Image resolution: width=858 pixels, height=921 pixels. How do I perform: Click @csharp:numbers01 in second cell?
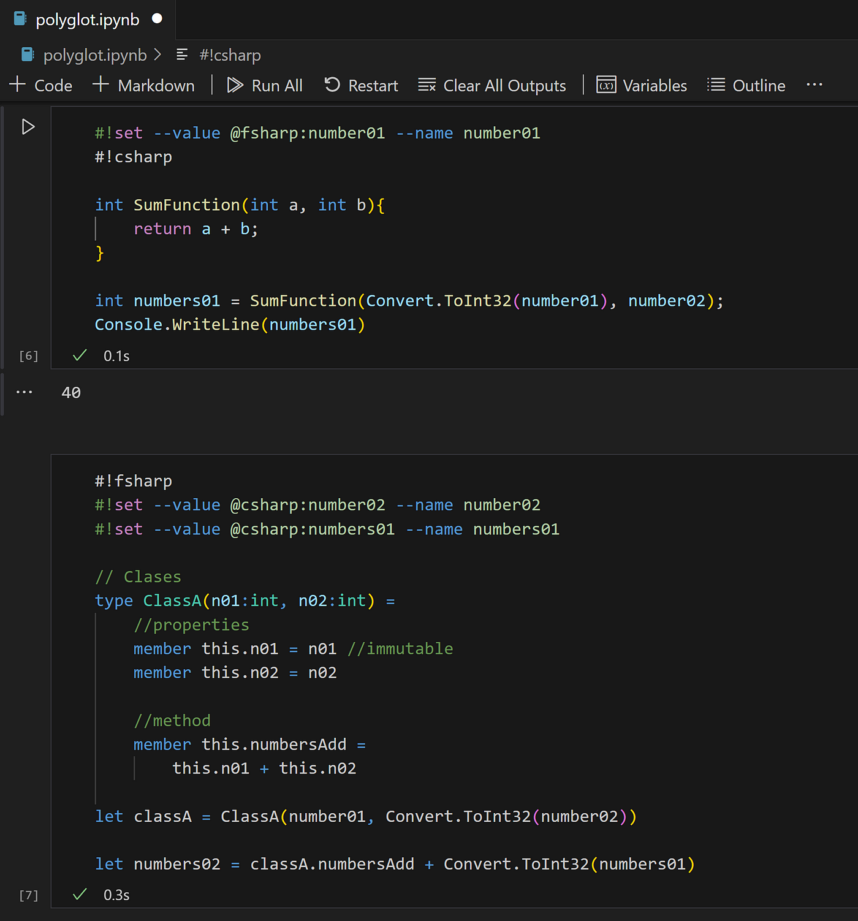coord(313,529)
